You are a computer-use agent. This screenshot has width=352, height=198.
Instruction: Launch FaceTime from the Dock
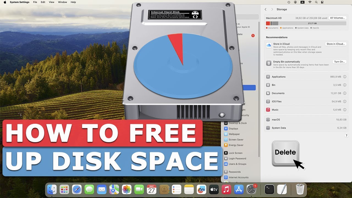[x=139, y=189]
